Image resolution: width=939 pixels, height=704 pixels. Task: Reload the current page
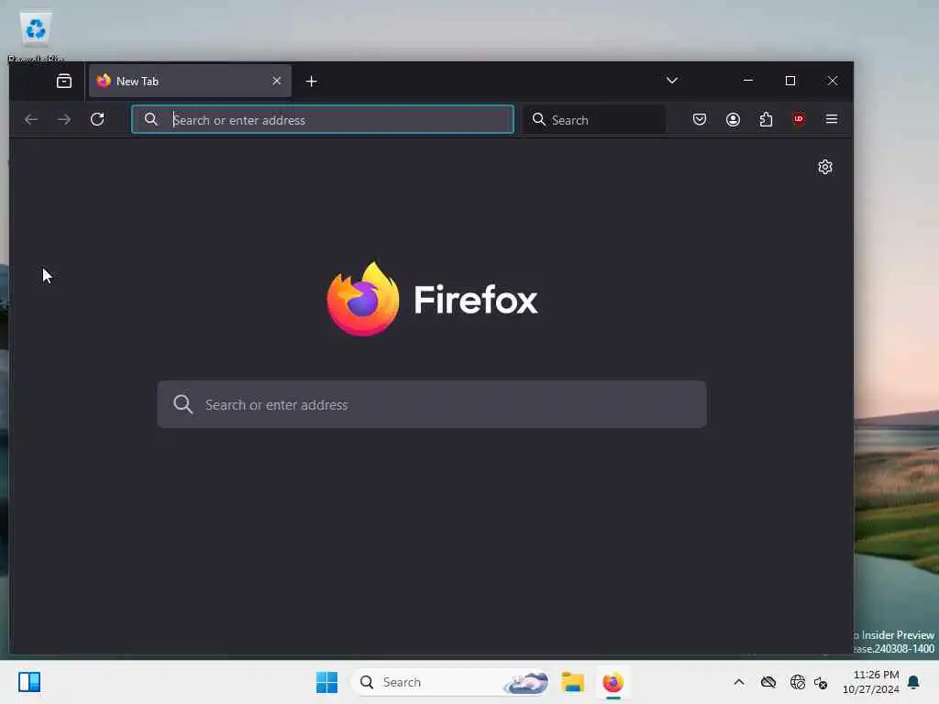point(97,119)
